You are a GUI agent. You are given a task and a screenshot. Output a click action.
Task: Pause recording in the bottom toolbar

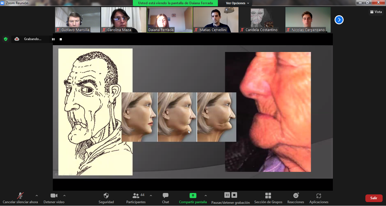click(x=227, y=195)
